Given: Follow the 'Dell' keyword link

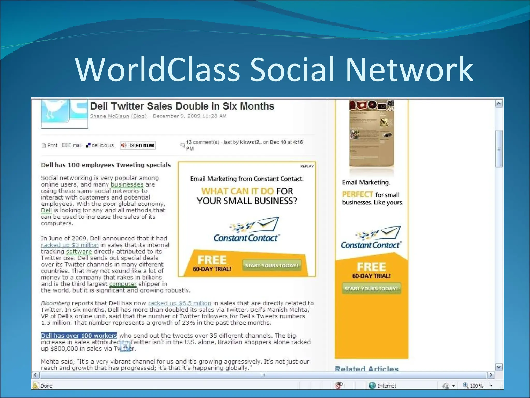Looking at the screenshot, I should point(46,210).
